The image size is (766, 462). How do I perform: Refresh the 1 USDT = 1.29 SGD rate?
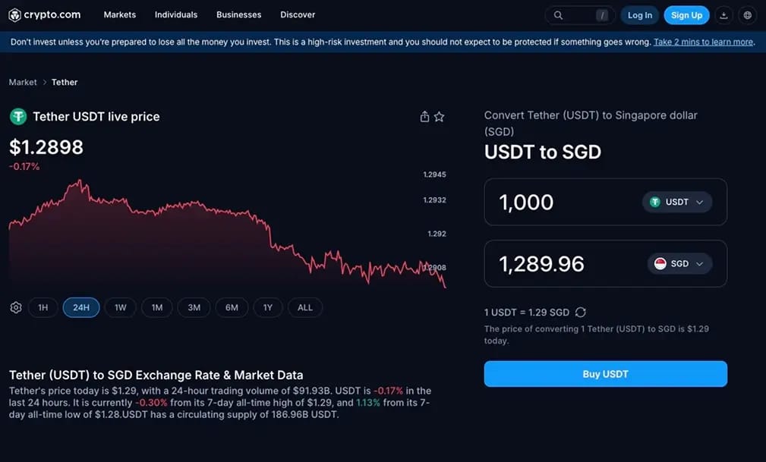pyautogui.click(x=580, y=312)
